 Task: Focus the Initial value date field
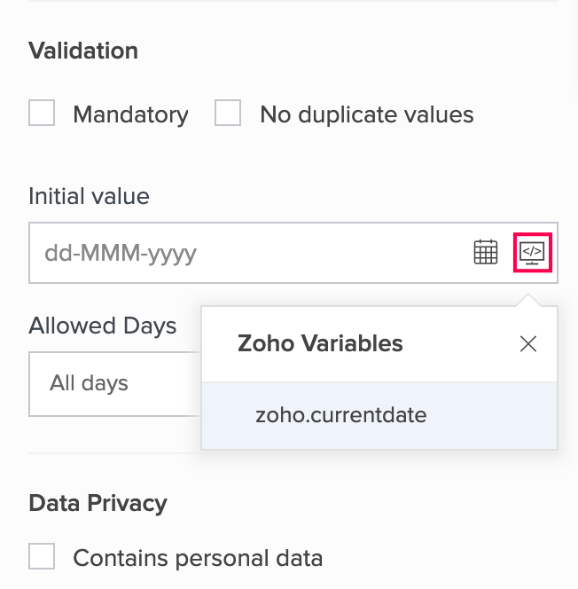248,253
